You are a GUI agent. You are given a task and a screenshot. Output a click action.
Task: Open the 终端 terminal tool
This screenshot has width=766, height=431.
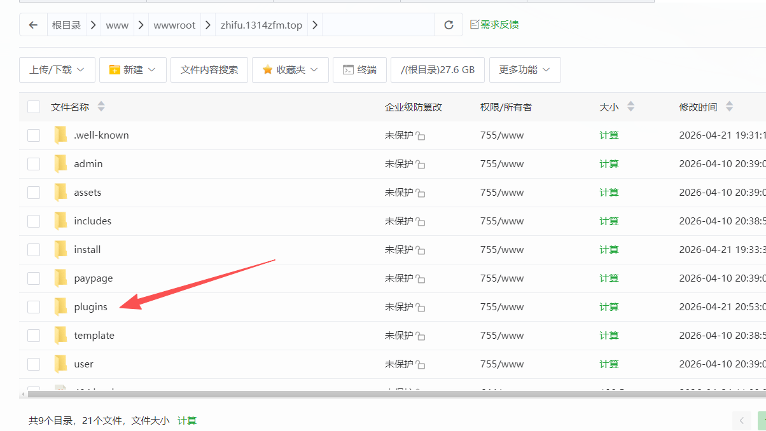point(359,70)
